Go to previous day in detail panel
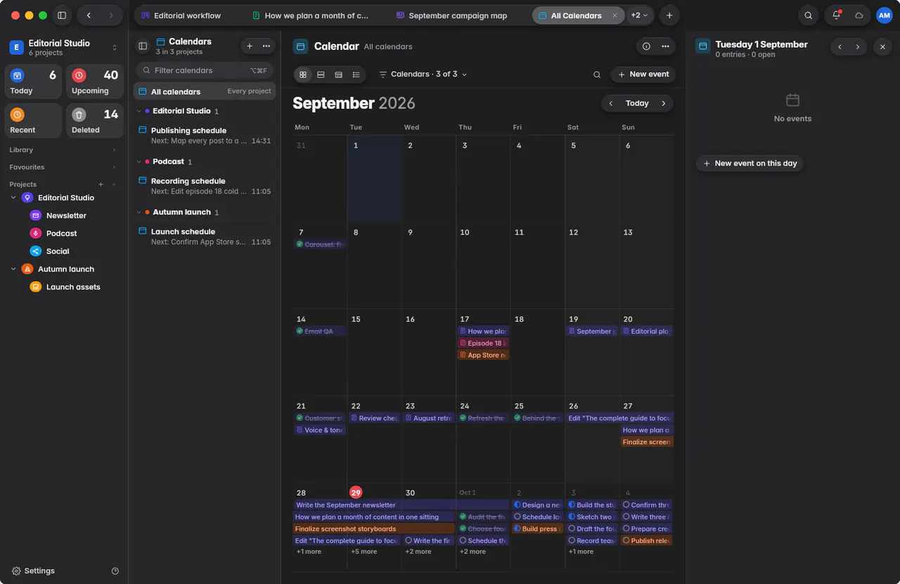 tap(840, 47)
